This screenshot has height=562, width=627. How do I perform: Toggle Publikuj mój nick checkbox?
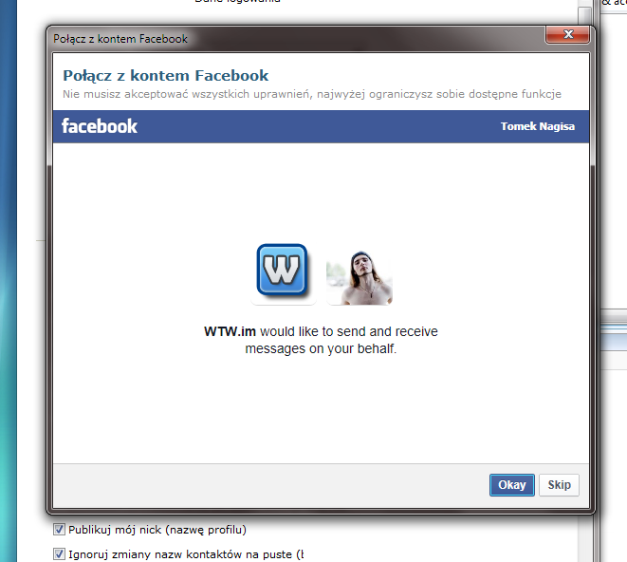(59, 529)
